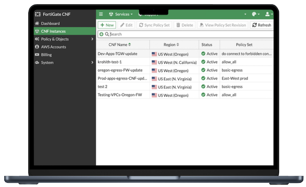Screen dimensions: 306x187
Task: Click the dropdown caret left of palette icon
Action: click(x=245, y=14)
